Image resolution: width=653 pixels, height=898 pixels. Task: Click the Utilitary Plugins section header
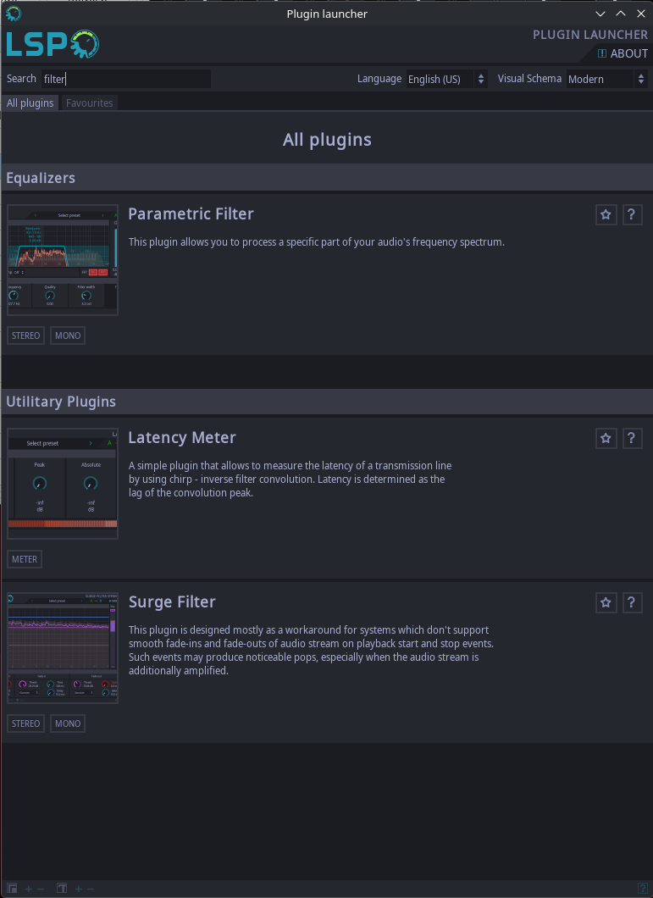pos(327,402)
